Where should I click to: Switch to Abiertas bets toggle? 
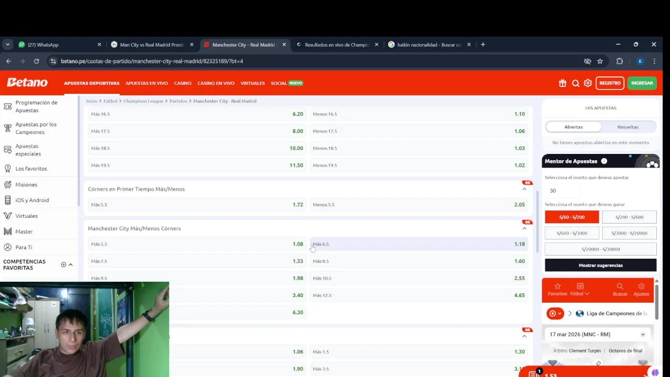[573, 127]
